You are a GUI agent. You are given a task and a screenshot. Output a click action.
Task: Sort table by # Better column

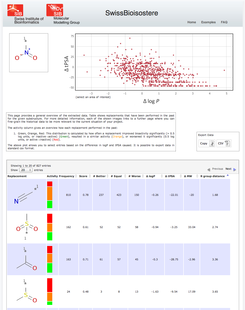pos(101,176)
